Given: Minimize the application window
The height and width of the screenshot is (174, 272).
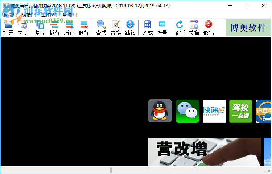Looking at the screenshot, I should [x=230, y=5].
